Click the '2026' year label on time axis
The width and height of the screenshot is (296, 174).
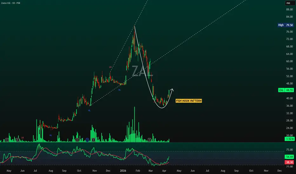click(x=123, y=171)
